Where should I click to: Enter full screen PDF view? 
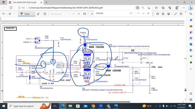coord(175,14)
